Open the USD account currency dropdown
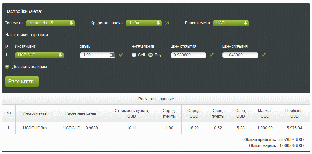312x154 pixels. (231, 23)
